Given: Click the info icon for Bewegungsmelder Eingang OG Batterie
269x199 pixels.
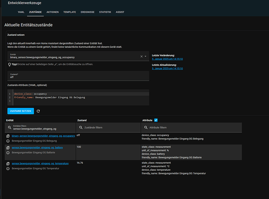Looking at the screenshot, I should click(x=8, y=152).
